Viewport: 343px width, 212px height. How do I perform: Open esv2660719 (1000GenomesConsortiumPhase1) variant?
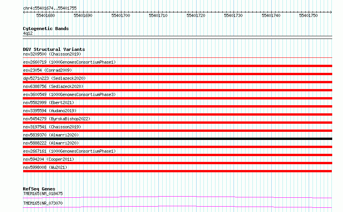pos(69,62)
